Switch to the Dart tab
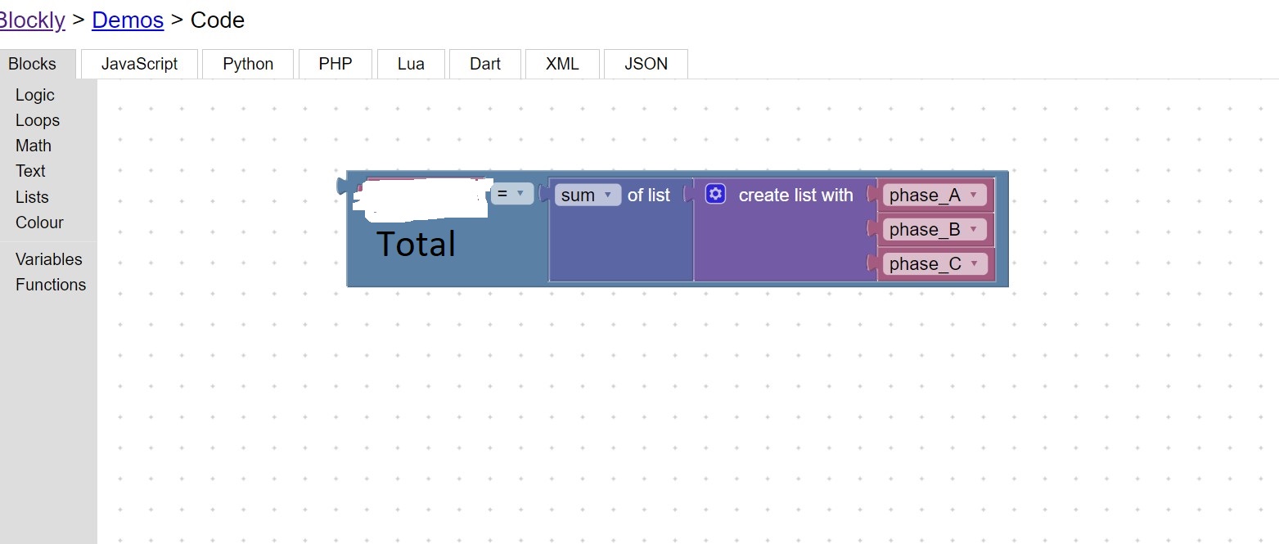This screenshot has height=544, width=1279. (485, 64)
